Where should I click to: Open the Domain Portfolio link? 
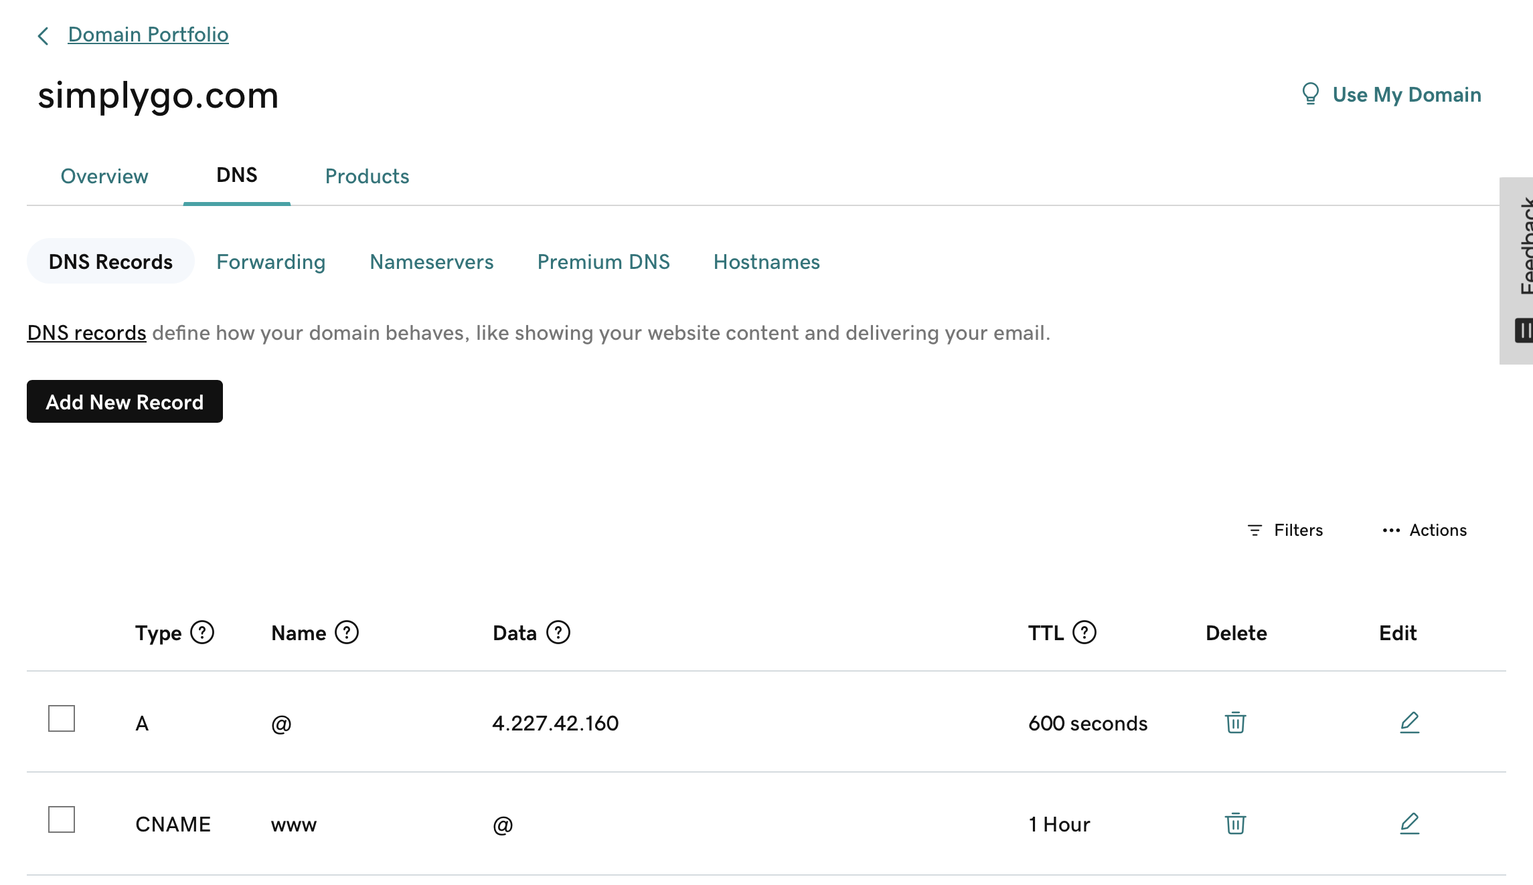(148, 34)
